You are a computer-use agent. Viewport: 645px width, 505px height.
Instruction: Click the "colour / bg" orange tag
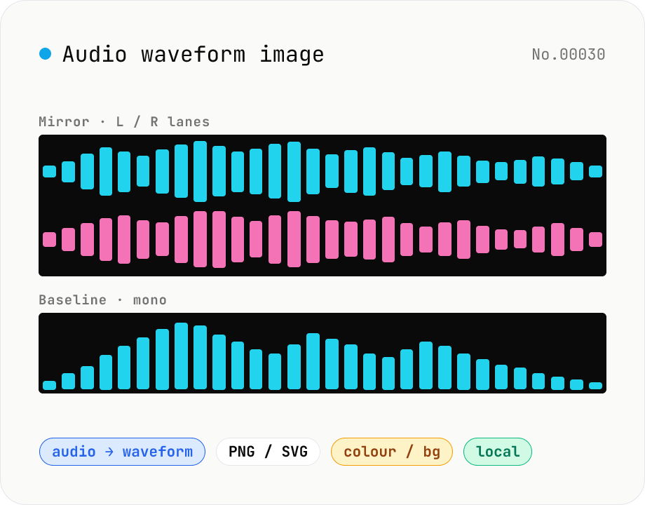click(x=392, y=452)
